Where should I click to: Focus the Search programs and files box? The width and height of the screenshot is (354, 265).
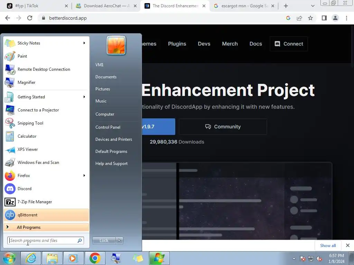point(46,241)
